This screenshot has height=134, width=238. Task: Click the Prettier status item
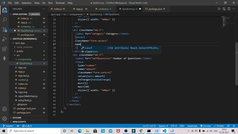tap(219, 126)
